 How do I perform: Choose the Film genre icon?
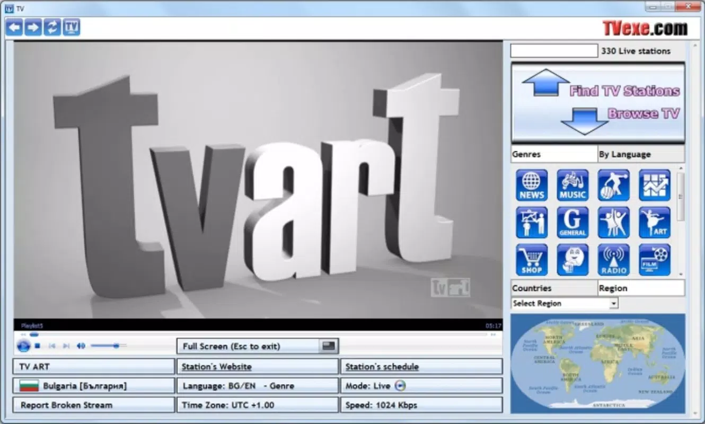[655, 260]
